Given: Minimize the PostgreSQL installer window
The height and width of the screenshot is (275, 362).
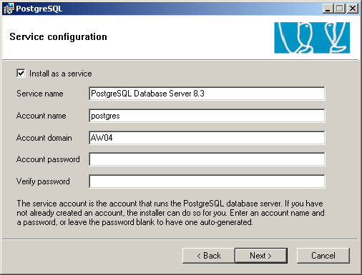Looking at the screenshot, I should pos(328,9).
